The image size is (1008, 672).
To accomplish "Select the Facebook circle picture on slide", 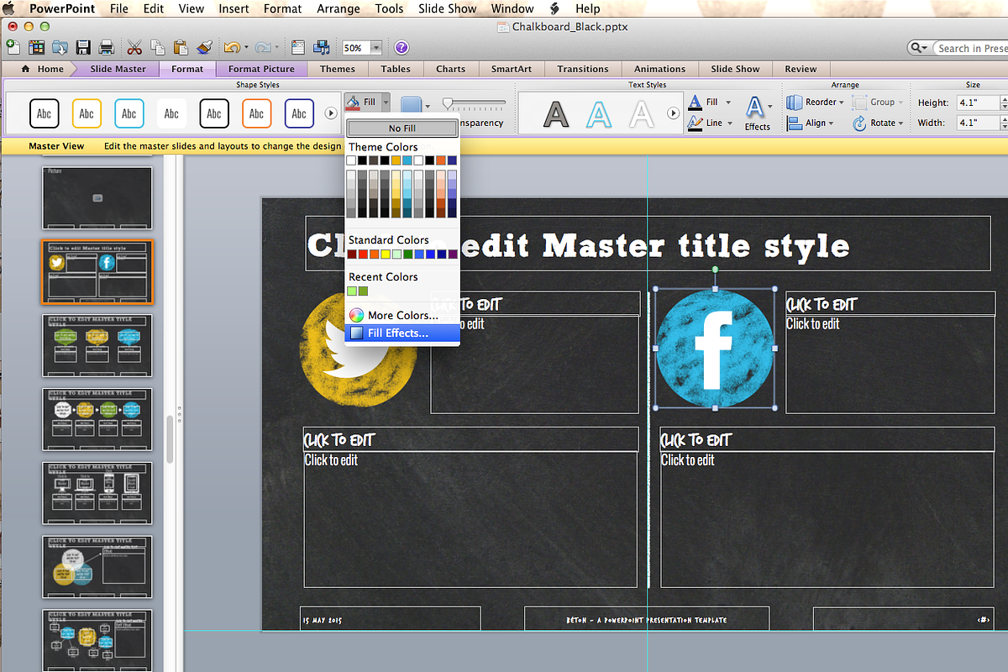I will pos(715,348).
